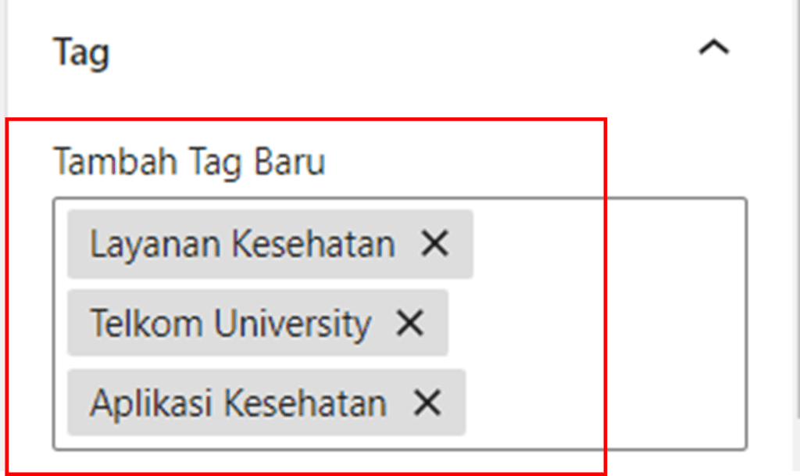
Task: Select the Aplikasi Kesehatan tag text
Action: (237, 403)
